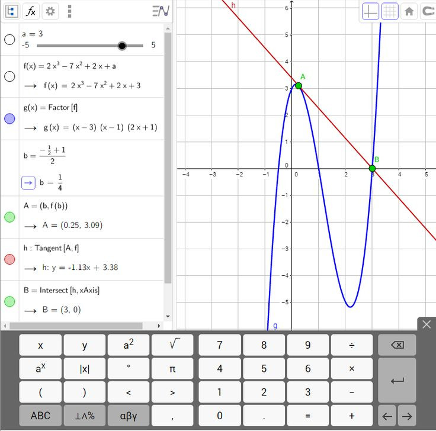Screen dimensions: 436x431
Task: Open the Algebra settings gear
Action: tap(50, 11)
